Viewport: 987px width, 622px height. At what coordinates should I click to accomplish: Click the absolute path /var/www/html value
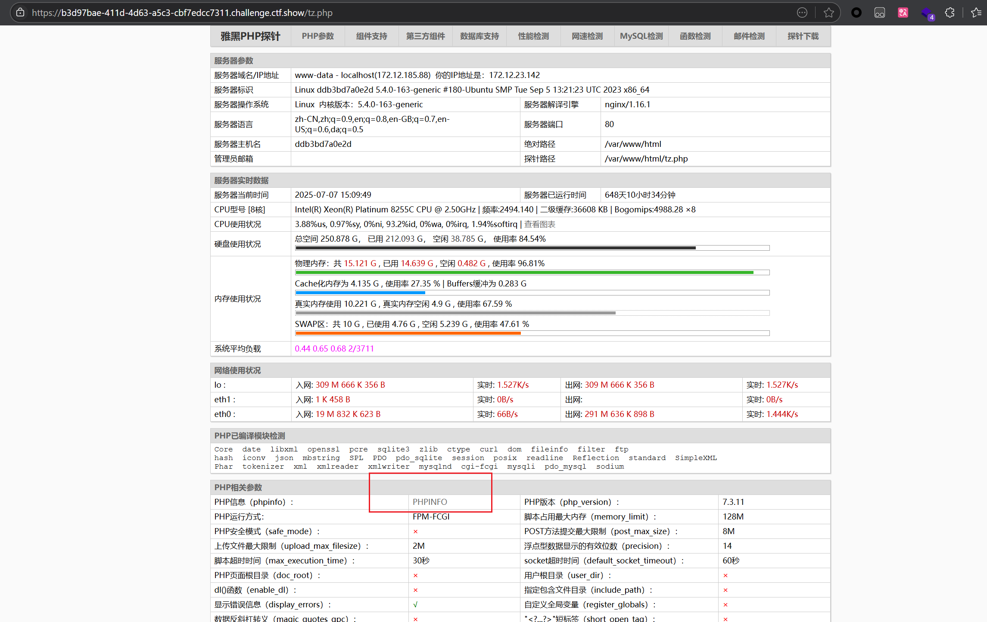tap(632, 144)
